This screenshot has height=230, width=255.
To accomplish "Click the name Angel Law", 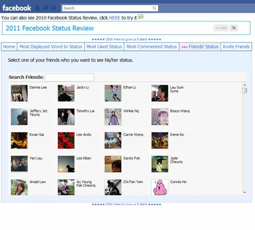I will 38,182.
